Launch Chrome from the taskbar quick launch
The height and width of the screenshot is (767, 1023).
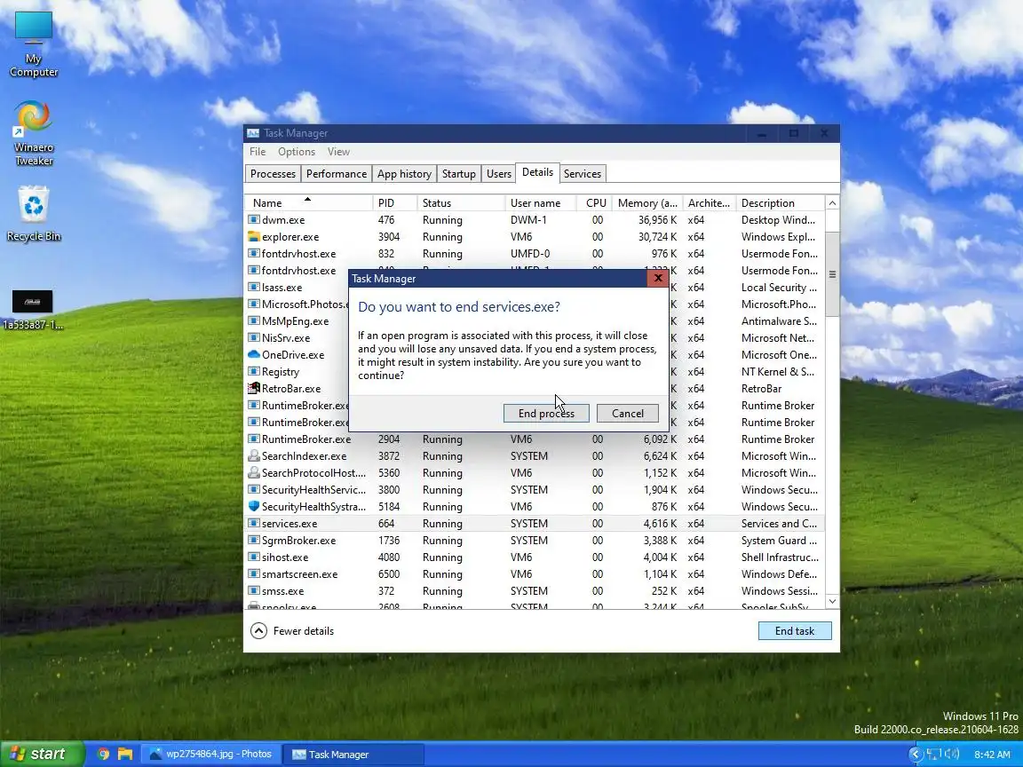103,754
